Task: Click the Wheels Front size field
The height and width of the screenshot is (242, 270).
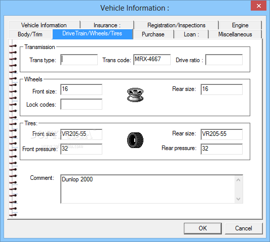Action: click(x=81, y=89)
